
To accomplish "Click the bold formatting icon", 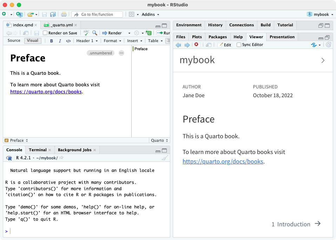I will (52, 41).
